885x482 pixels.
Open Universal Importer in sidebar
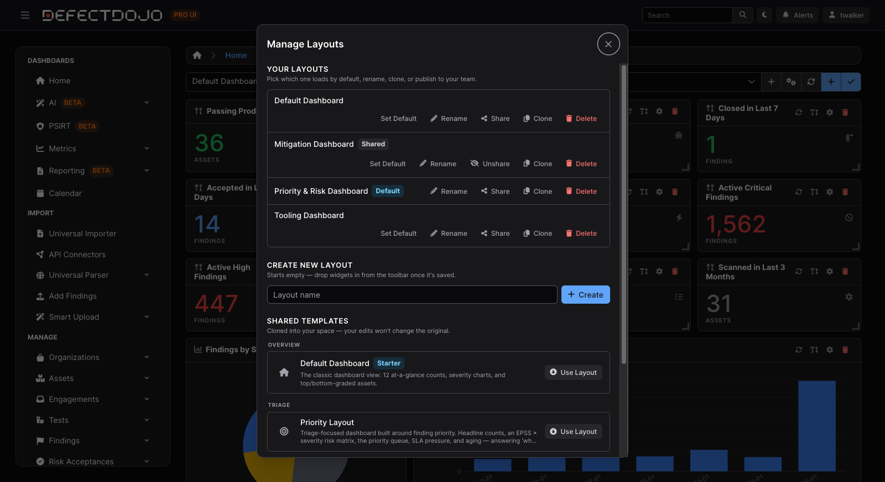click(82, 234)
